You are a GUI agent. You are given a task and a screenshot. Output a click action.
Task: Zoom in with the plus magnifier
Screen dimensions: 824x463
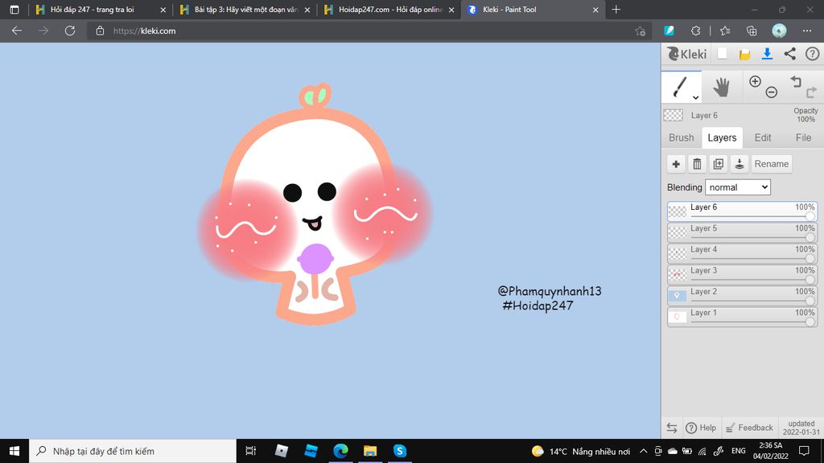coord(755,81)
